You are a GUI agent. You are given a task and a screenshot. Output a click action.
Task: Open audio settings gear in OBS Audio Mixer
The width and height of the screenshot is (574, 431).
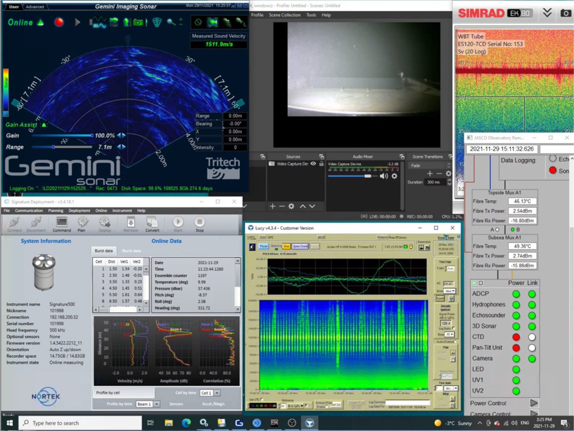click(x=394, y=176)
